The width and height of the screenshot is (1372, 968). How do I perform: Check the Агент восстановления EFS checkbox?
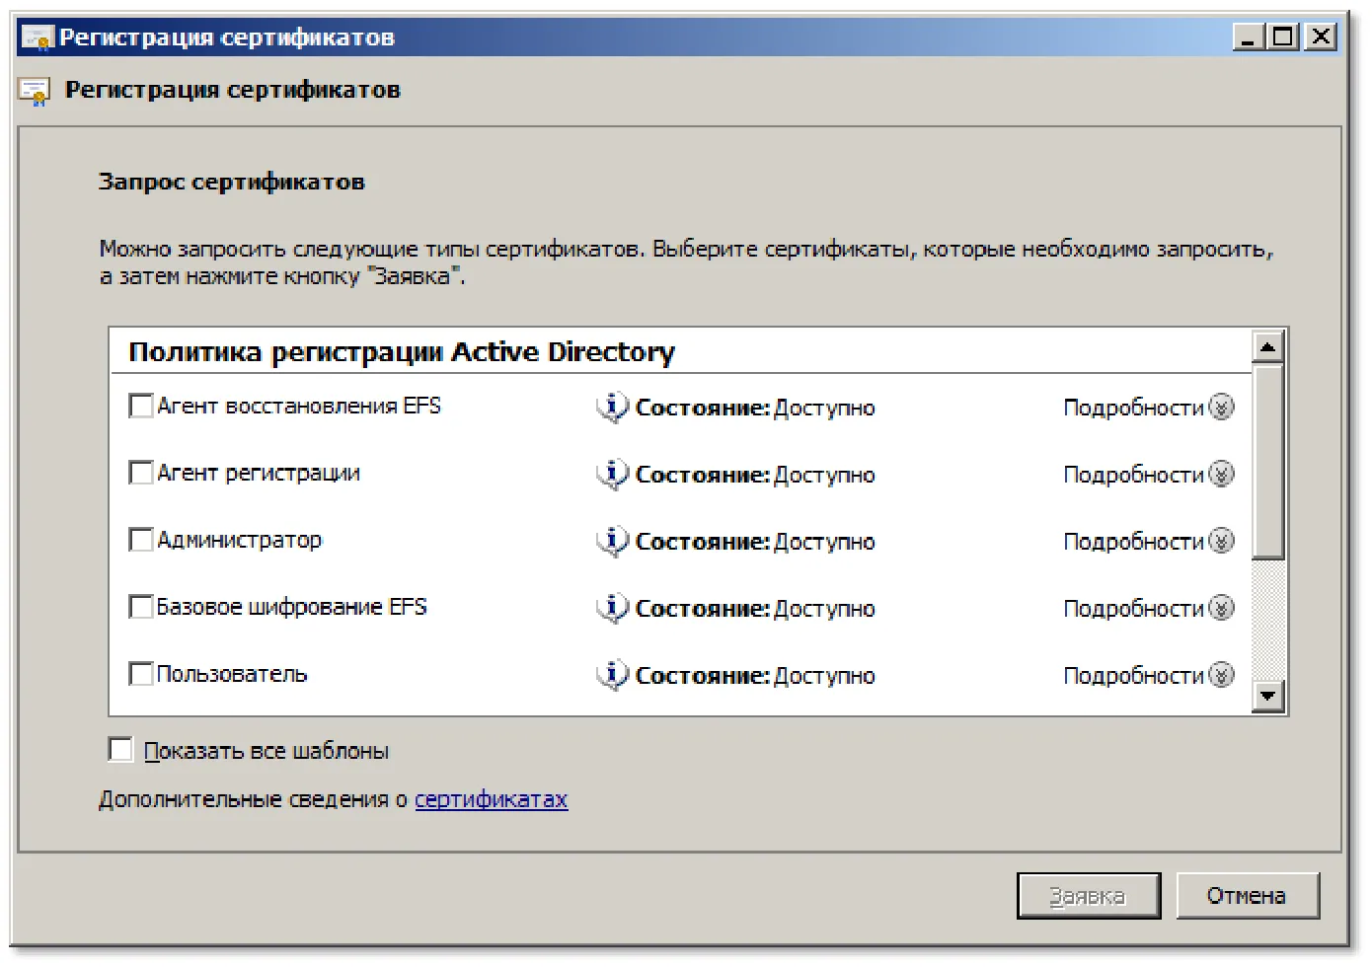pos(141,406)
